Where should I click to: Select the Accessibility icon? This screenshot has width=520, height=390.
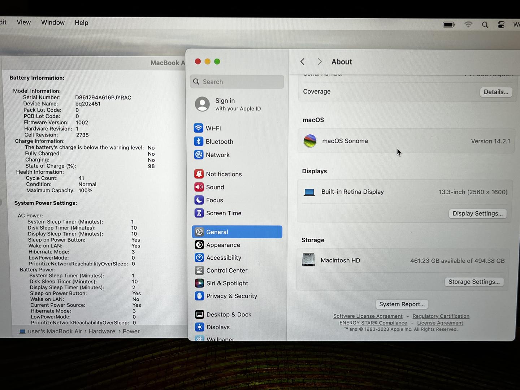(199, 257)
